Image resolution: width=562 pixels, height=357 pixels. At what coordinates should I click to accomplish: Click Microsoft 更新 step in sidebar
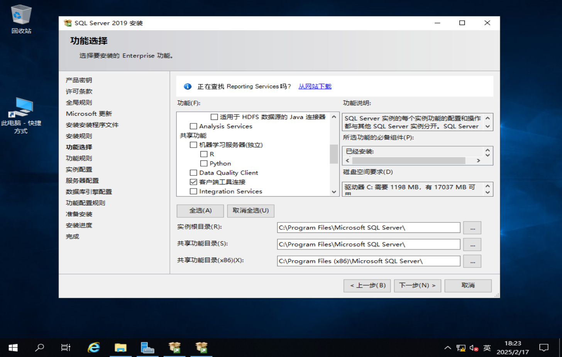89,114
